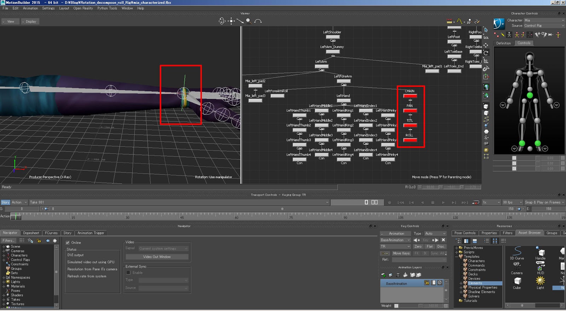Screen dimensions: 566x311
Task: Lock the BaseAnimation layer
Action: [427, 283]
